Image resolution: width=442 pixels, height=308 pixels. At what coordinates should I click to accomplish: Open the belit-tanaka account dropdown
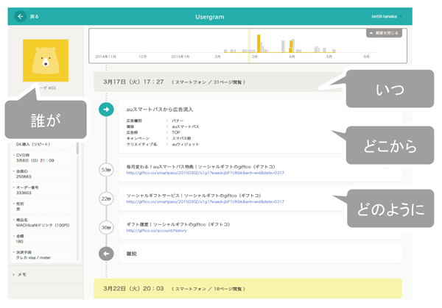pos(387,16)
